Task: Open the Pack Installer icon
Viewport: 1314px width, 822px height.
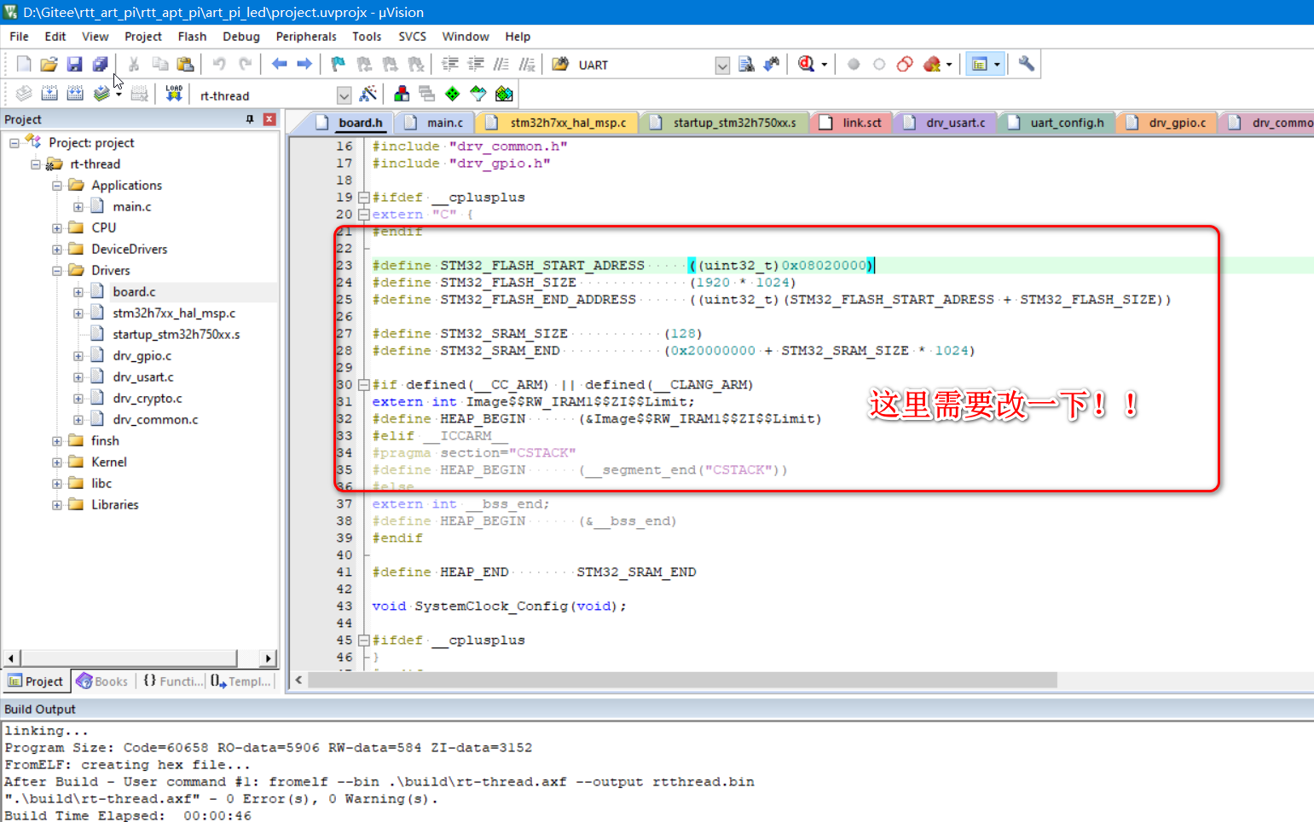Action: pyautogui.click(x=504, y=94)
